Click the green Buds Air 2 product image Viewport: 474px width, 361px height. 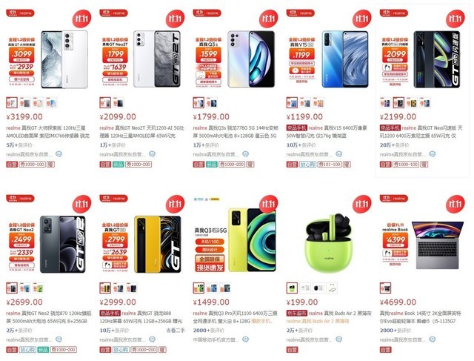[x=329, y=243]
